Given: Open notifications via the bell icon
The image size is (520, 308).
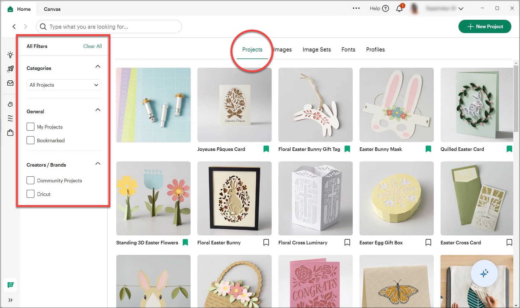Looking at the screenshot, I should coord(399,8).
